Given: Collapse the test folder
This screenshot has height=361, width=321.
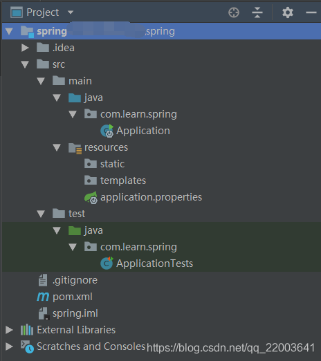Looking at the screenshot, I should click(x=41, y=214).
